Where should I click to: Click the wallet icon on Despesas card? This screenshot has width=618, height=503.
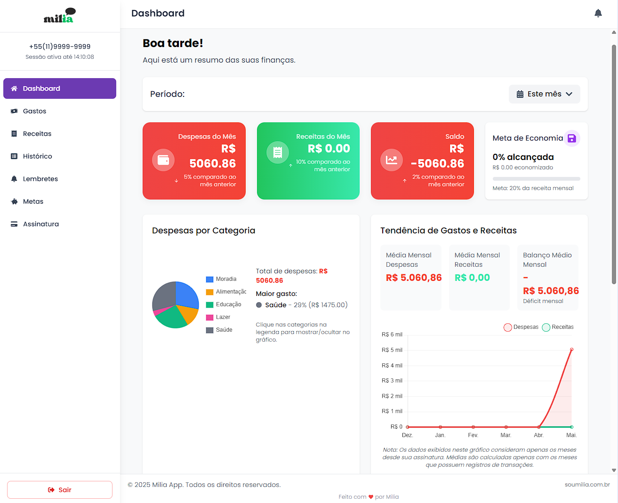pos(163,160)
